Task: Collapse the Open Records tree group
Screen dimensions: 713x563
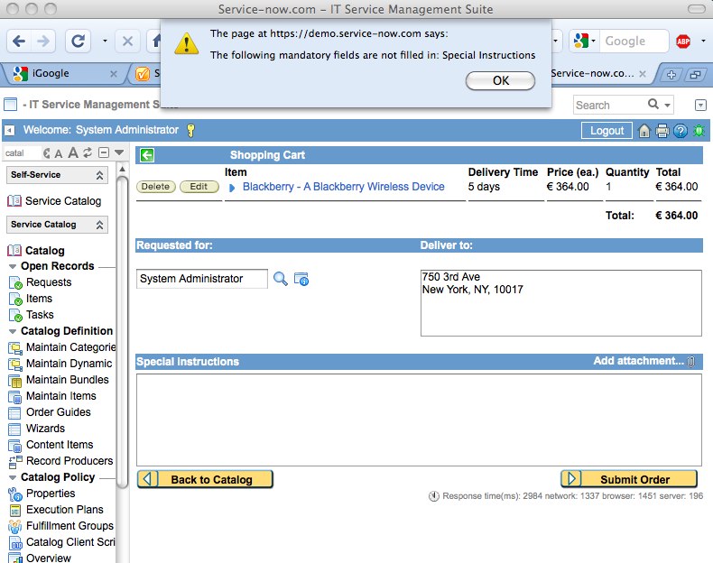Action: pyautogui.click(x=13, y=267)
